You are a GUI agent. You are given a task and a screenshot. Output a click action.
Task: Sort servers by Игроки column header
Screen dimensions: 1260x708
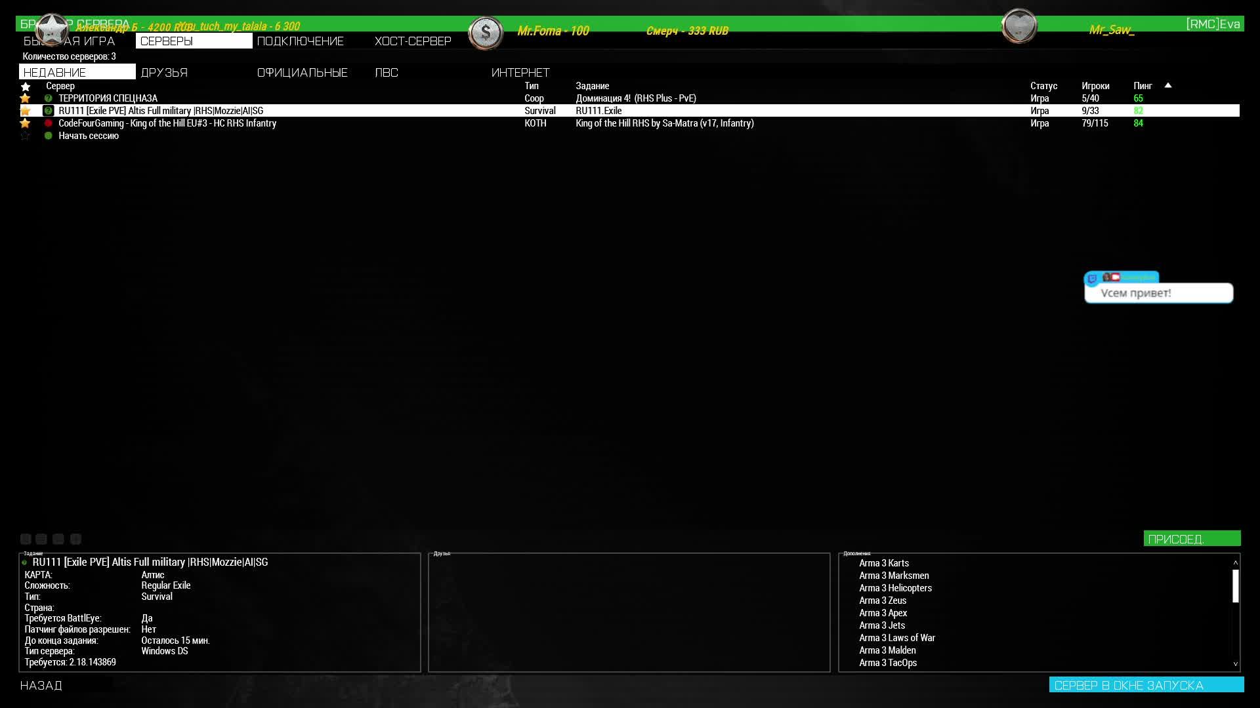click(x=1095, y=86)
